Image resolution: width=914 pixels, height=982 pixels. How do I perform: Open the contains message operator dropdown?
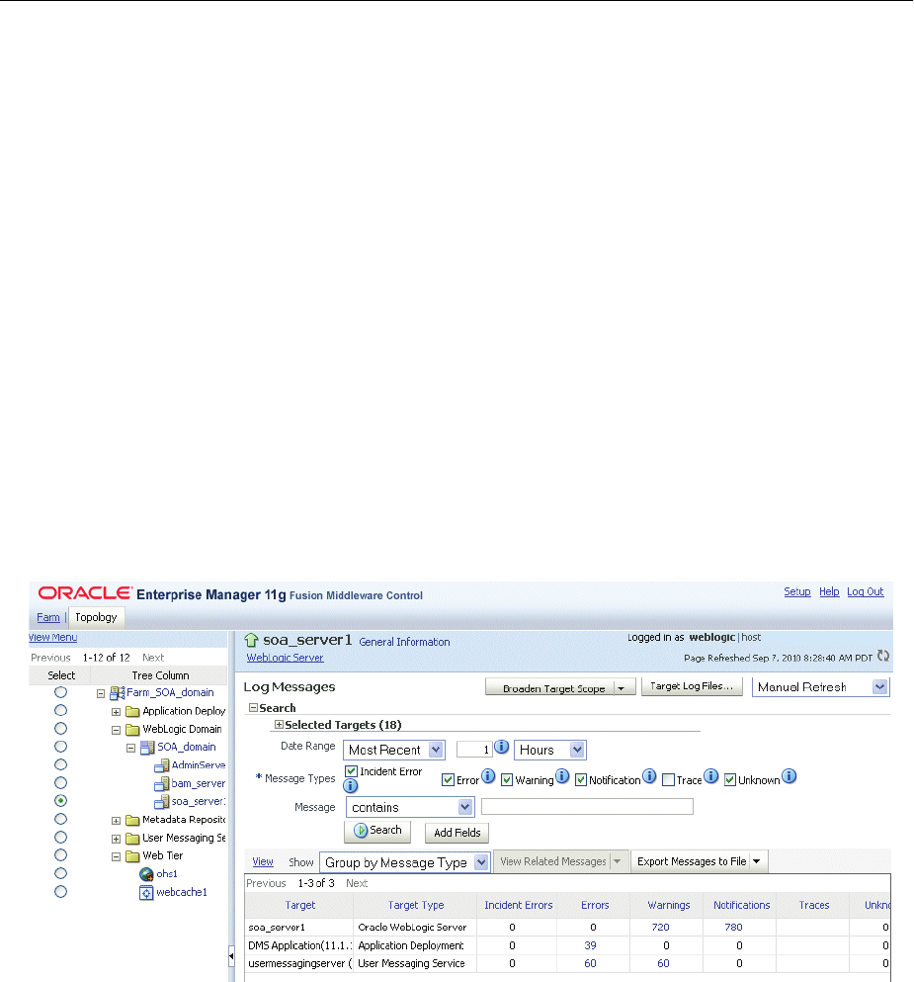410,807
